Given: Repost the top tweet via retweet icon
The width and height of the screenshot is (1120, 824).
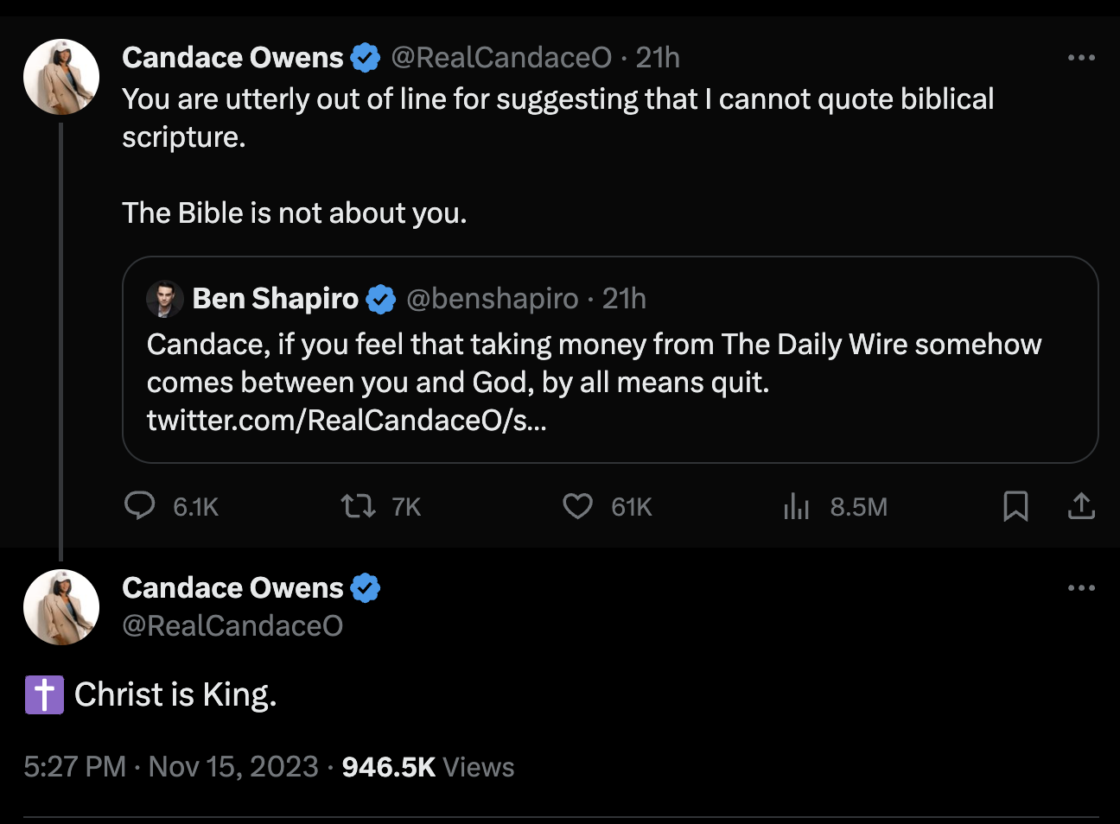Looking at the screenshot, I should [358, 505].
